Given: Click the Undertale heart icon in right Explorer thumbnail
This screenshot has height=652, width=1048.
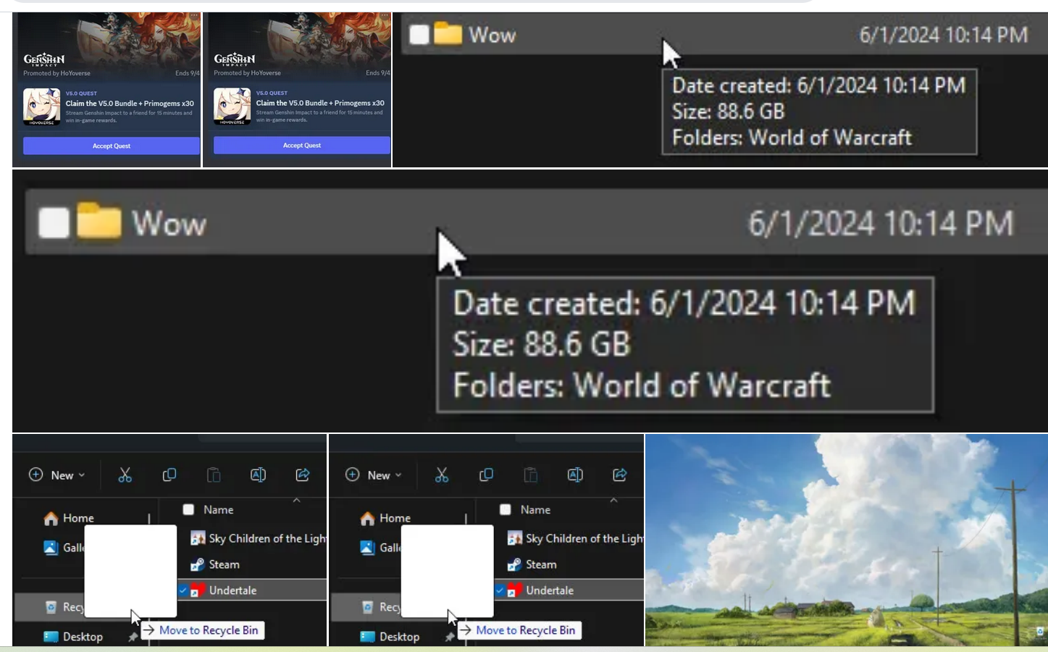Looking at the screenshot, I should (x=514, y=590).
